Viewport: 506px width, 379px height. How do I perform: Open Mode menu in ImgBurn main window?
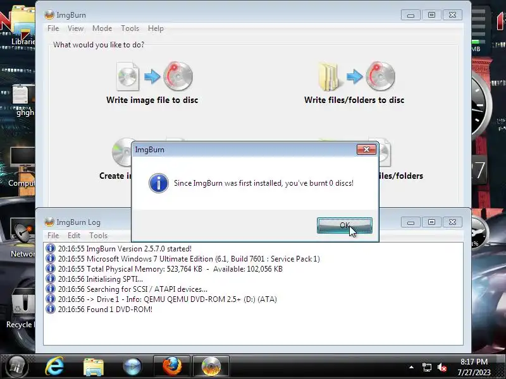coord(102,28)
